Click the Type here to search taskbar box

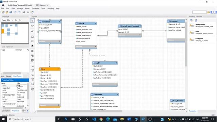pos(31,119)
